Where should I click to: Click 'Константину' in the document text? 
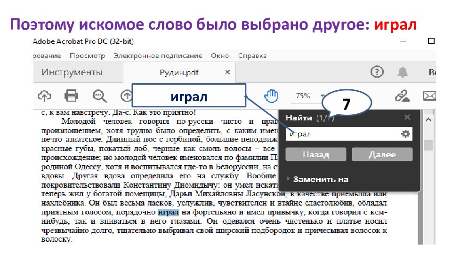[x=147, y=184]
